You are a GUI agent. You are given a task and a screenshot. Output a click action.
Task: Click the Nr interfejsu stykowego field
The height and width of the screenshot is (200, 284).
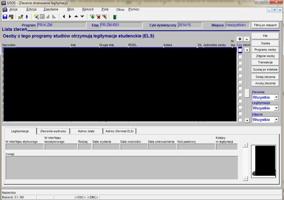tap(25, 147)
